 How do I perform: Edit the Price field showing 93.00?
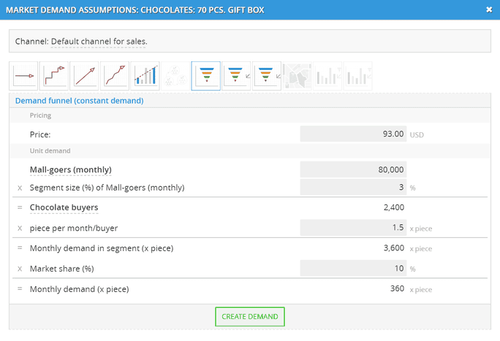[x=353, y=134]
